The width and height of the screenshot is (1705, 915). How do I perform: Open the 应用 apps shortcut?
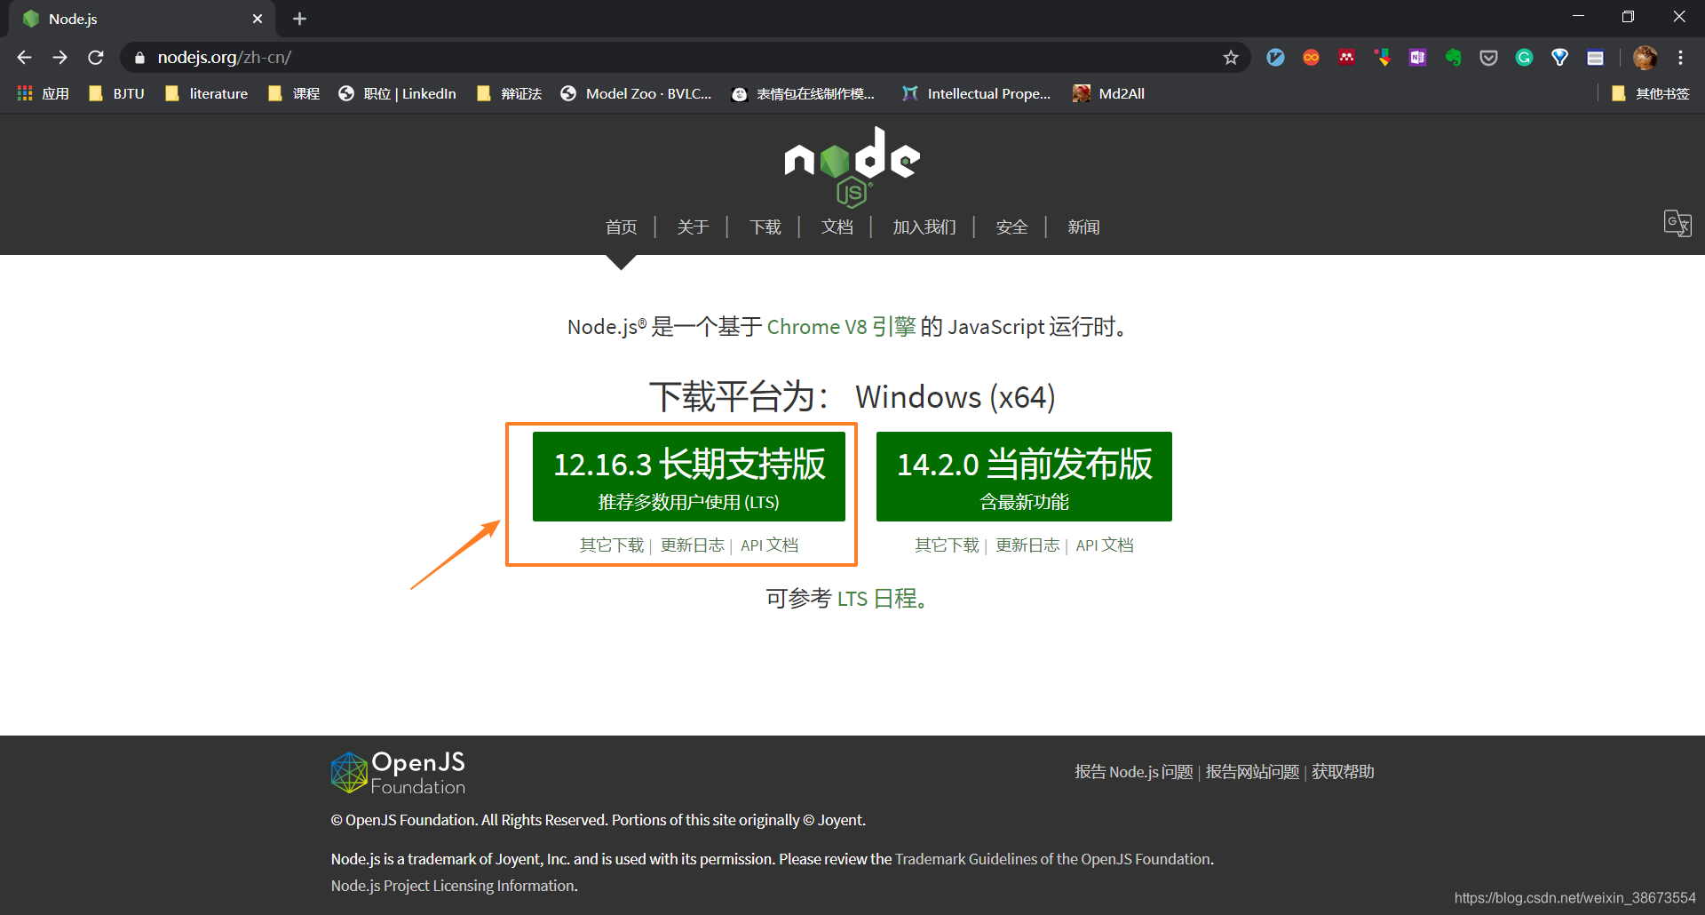point(43,93)
